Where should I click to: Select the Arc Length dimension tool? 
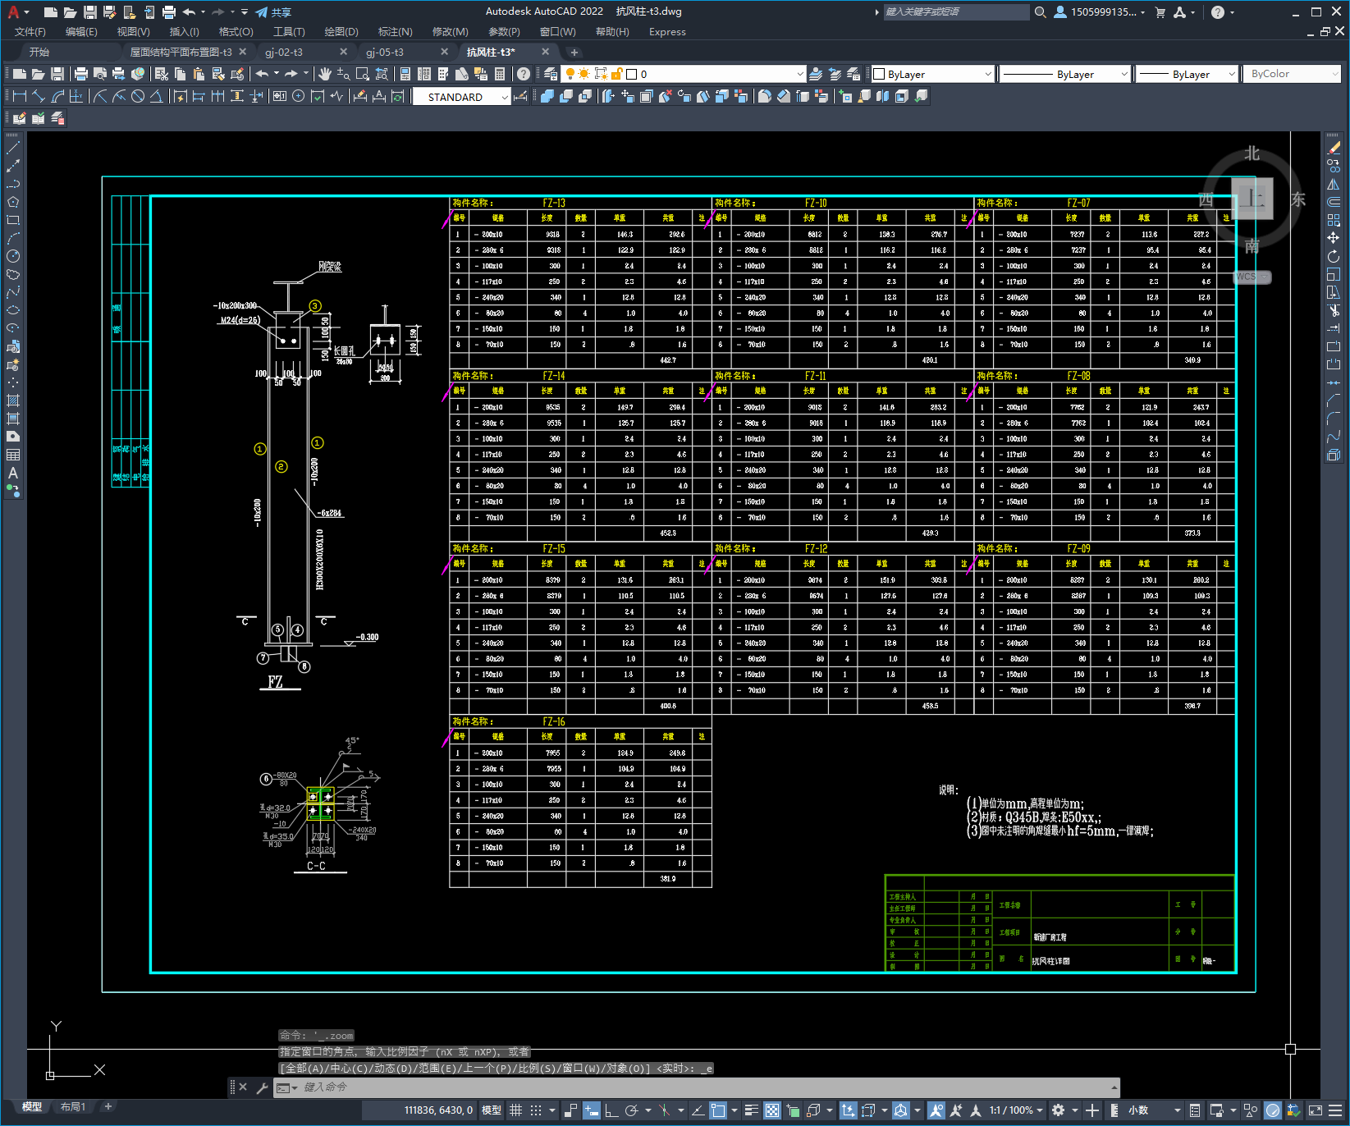coord(57,96)
